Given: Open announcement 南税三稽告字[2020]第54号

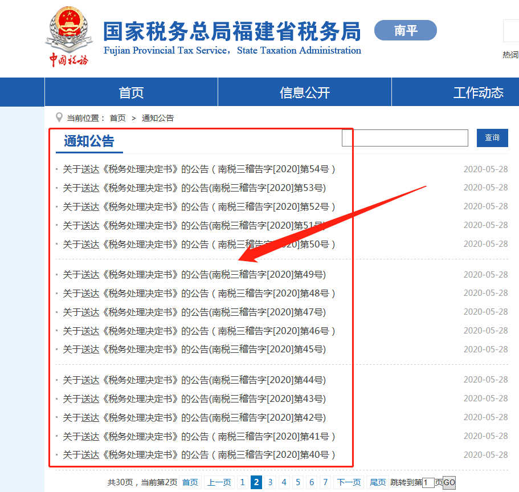Looking at the screenshot, I should click(x=199, y=169).
